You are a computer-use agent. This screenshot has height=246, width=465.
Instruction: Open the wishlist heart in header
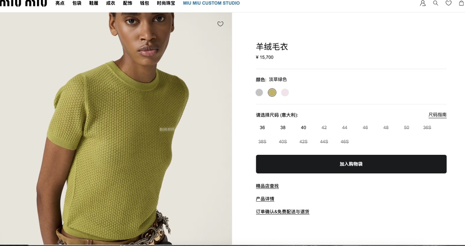pos(448,3)
